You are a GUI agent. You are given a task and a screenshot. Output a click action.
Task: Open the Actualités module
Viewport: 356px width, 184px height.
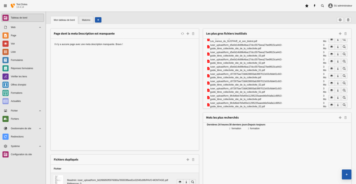[23, 101]
